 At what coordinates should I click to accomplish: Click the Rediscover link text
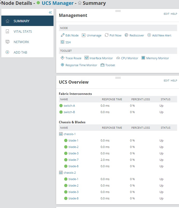pyautogui.click(x=137, y=35)
